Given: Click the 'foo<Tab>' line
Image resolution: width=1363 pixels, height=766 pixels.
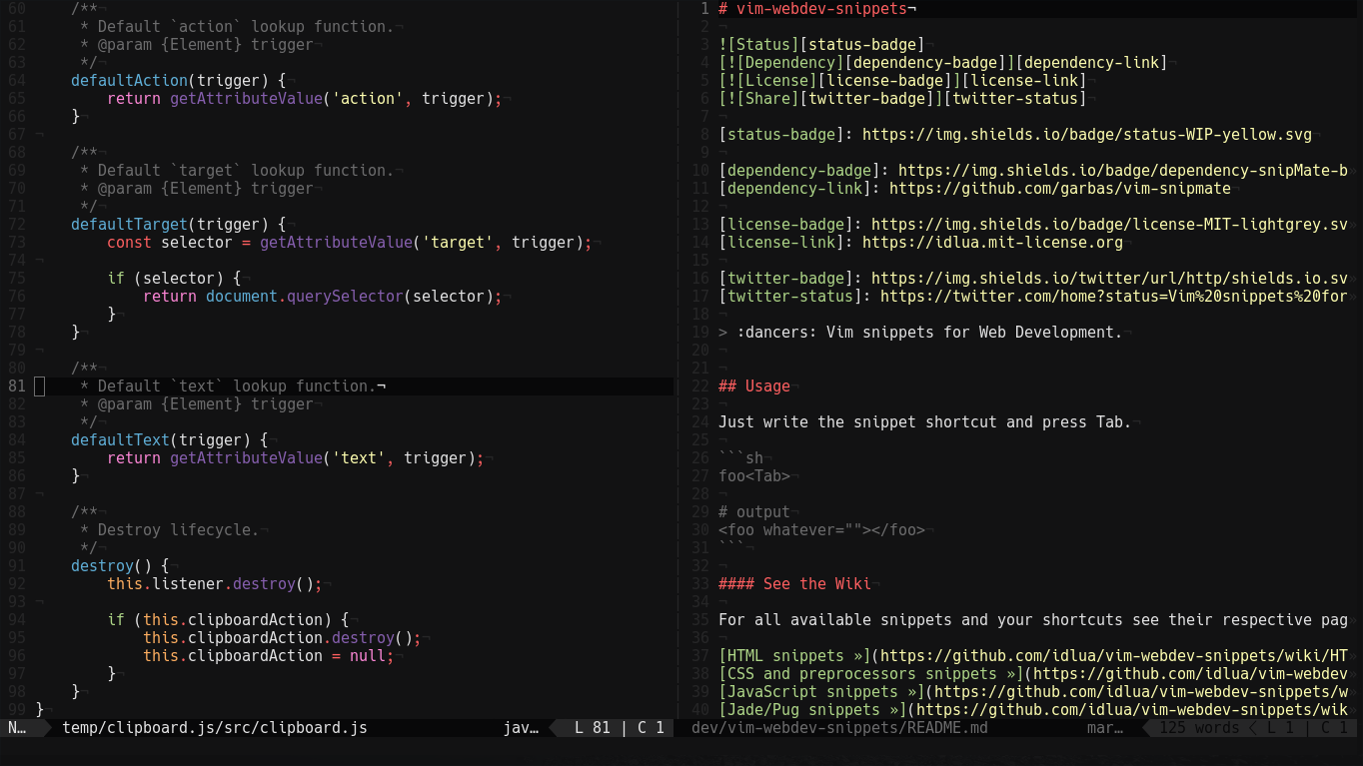Looking at the screenshot, I should (754, 475).
